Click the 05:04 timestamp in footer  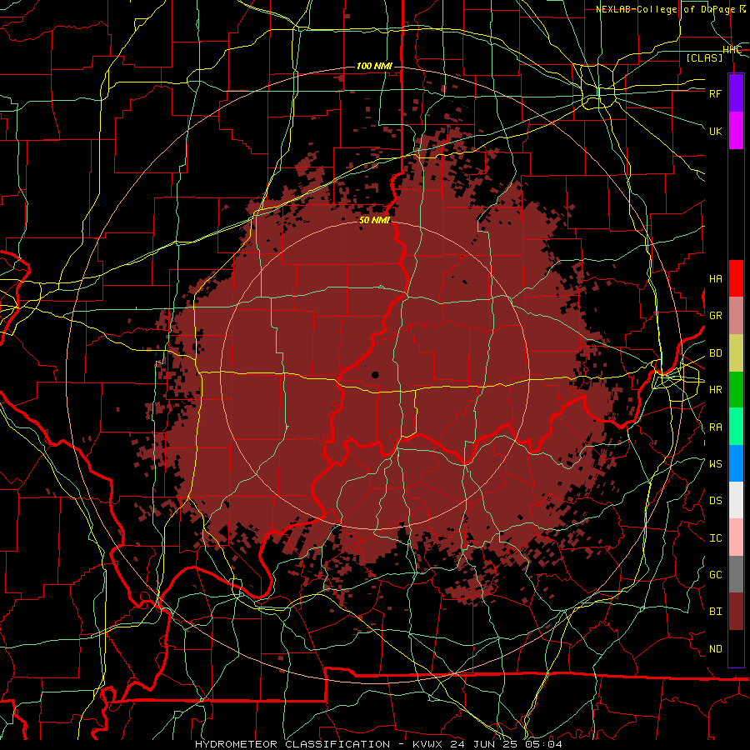542,744
